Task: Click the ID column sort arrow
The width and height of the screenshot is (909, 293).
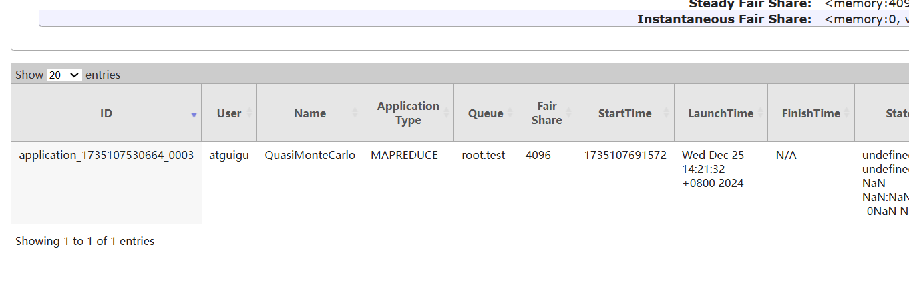Action: coord(194,115)
